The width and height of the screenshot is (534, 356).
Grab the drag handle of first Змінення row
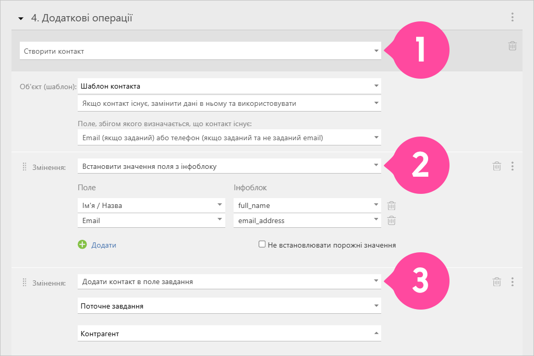point(25,166)
